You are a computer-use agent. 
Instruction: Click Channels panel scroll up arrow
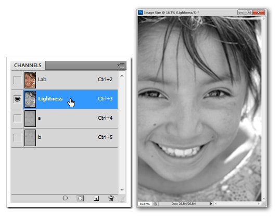[122, 75]
